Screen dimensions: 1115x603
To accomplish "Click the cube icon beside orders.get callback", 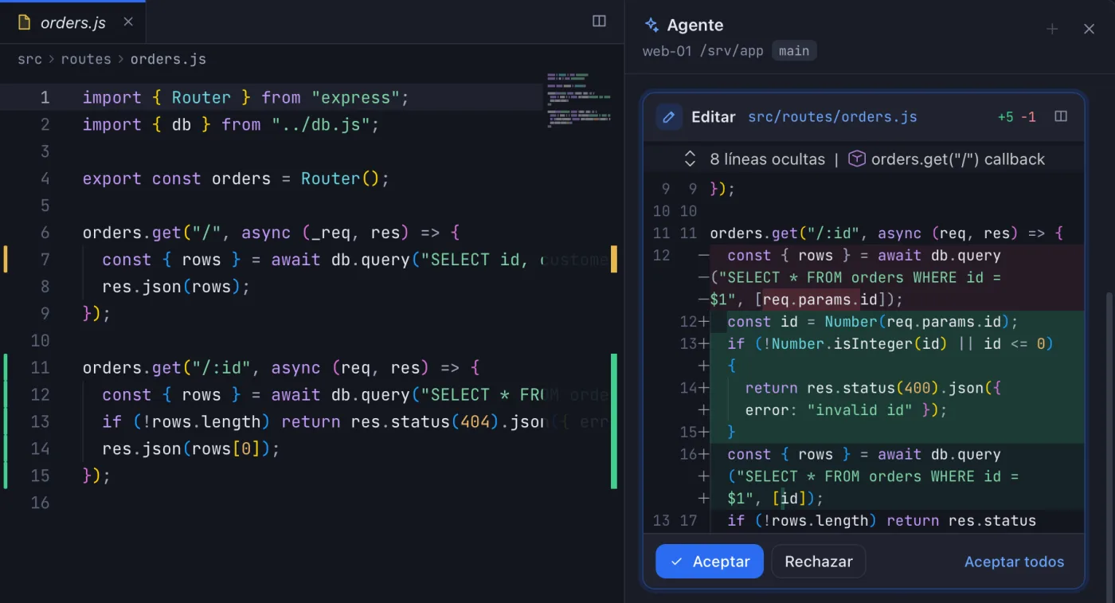I will point(856,159).
